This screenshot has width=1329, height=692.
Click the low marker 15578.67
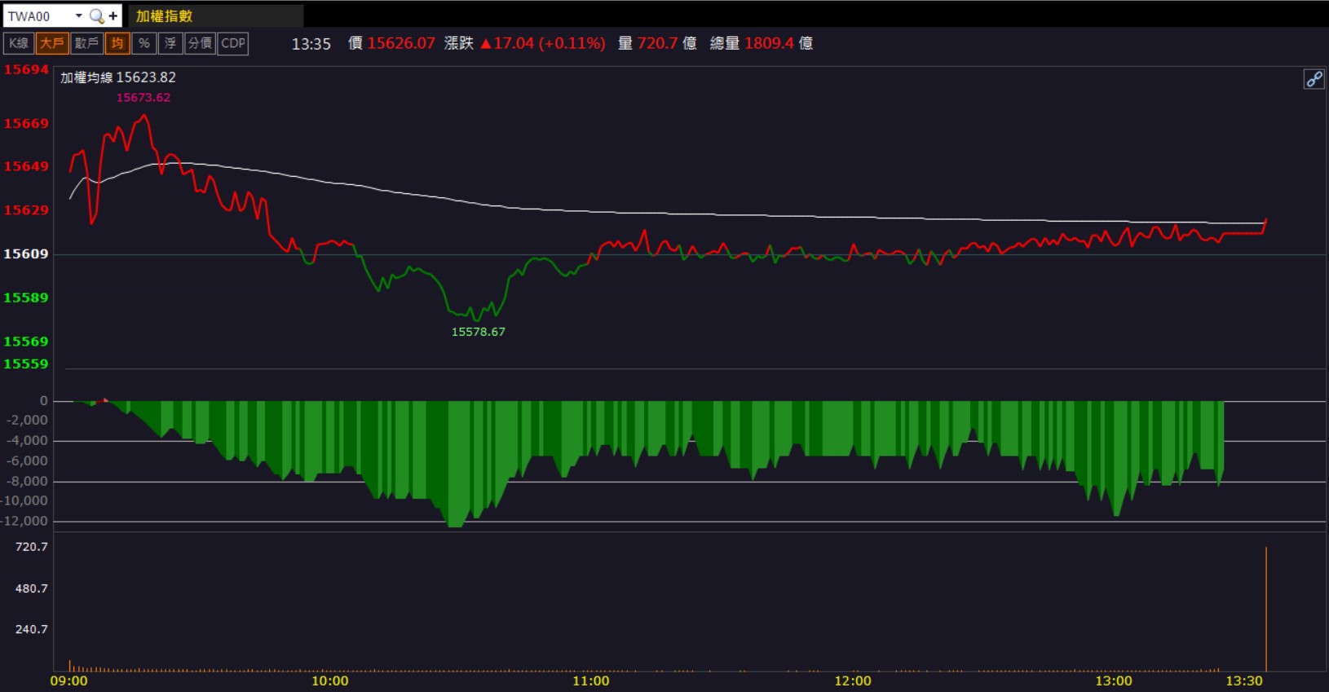(x=479, y=332)
